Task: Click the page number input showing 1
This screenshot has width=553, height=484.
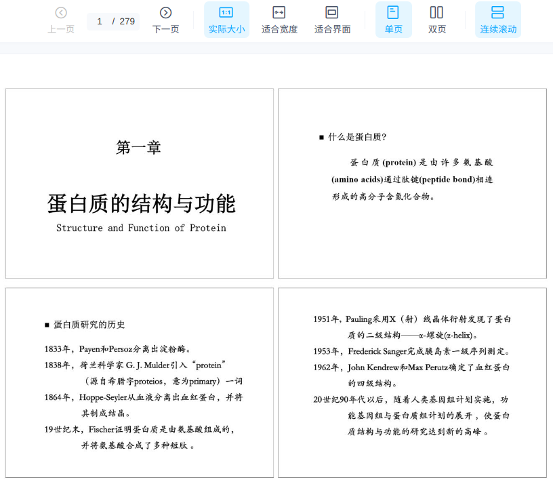Action: 100,21
